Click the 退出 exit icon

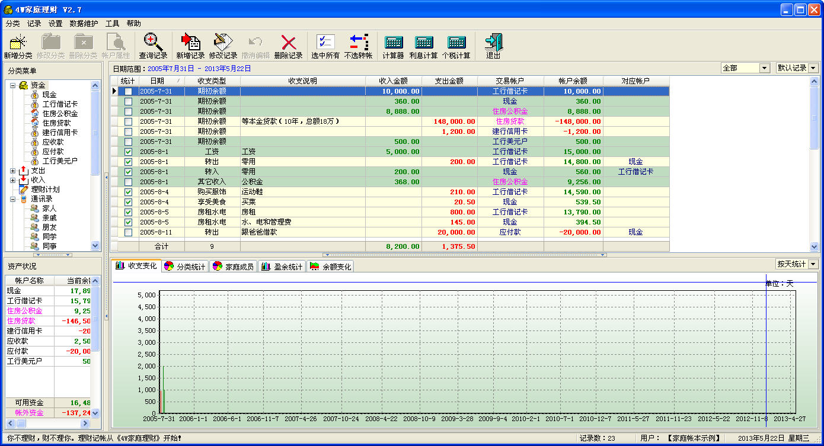click(493, 43)
